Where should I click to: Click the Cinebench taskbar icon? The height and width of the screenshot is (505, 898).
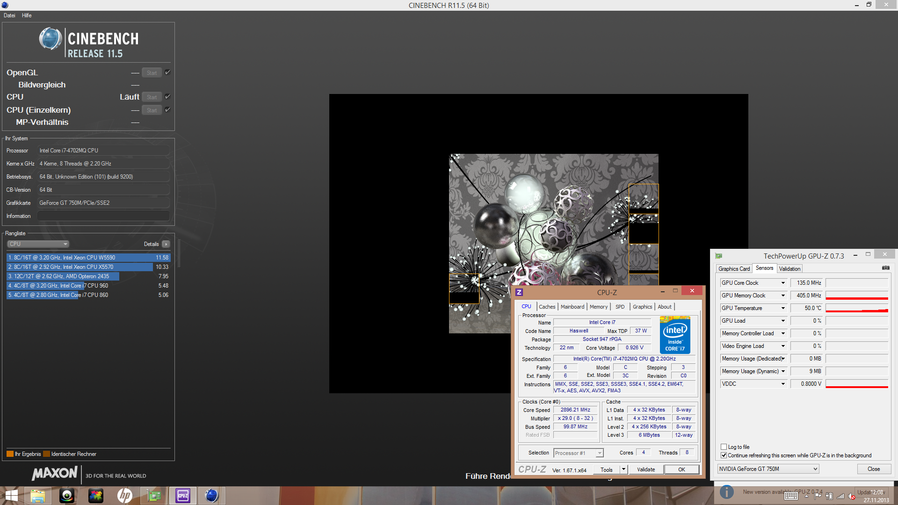(x=211, y=495)
